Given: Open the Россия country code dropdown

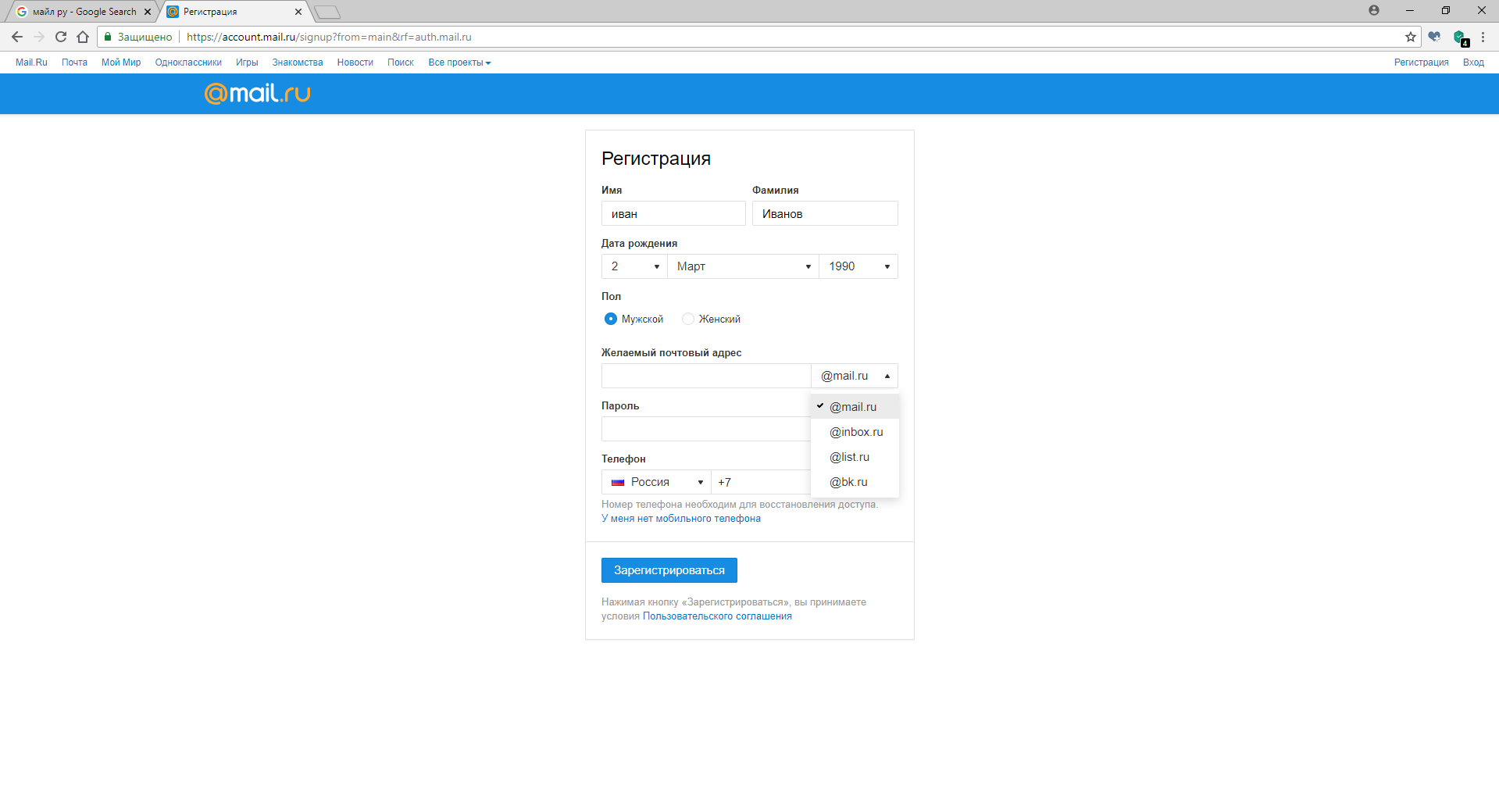Looking at the screenshot, I should click(656, 482).
